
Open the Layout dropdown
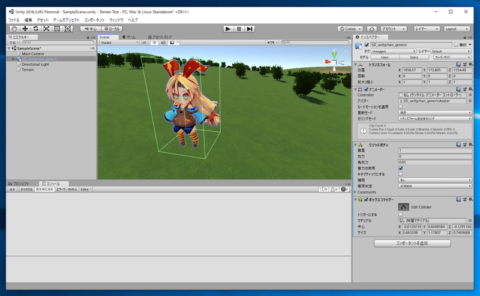point(457,29)
